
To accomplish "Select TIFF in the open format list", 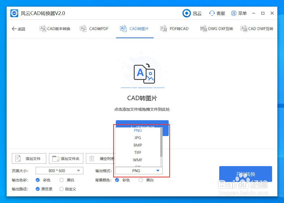I will pos(138,152).
